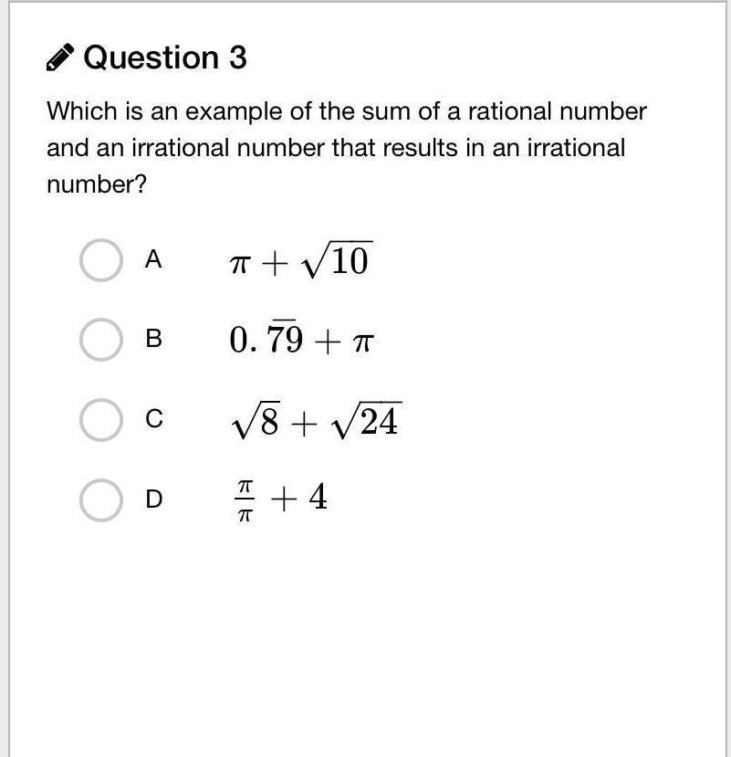Select the answer π + √10
This screenshot has height=757, width=731.
point(299,261)
